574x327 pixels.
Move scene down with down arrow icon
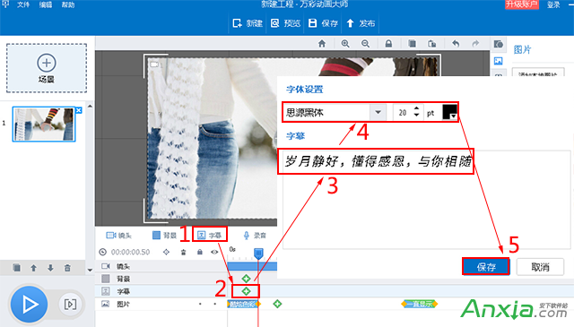click(50, 268)
